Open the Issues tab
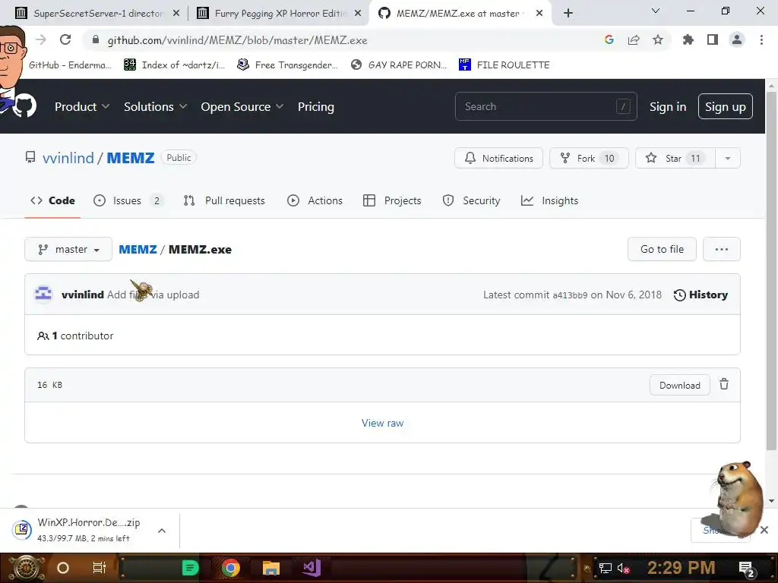Screen dimensions: 778x583 128,200
